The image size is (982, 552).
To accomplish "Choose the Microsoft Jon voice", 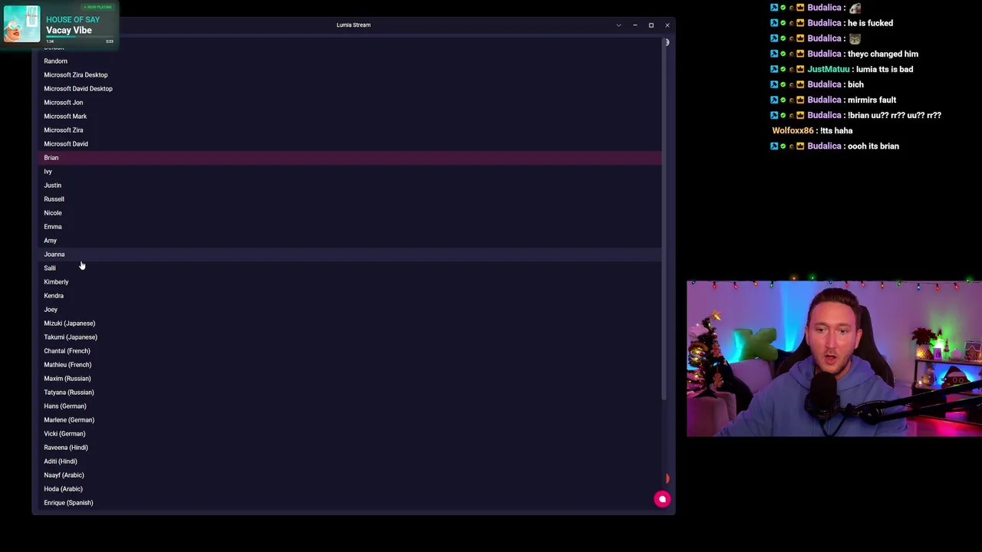I will click(349, 103).
